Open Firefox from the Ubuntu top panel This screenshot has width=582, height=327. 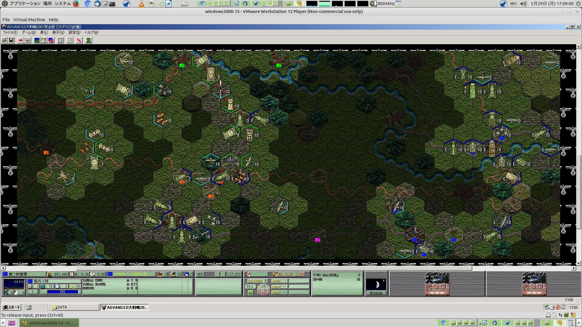click(76, 4)
